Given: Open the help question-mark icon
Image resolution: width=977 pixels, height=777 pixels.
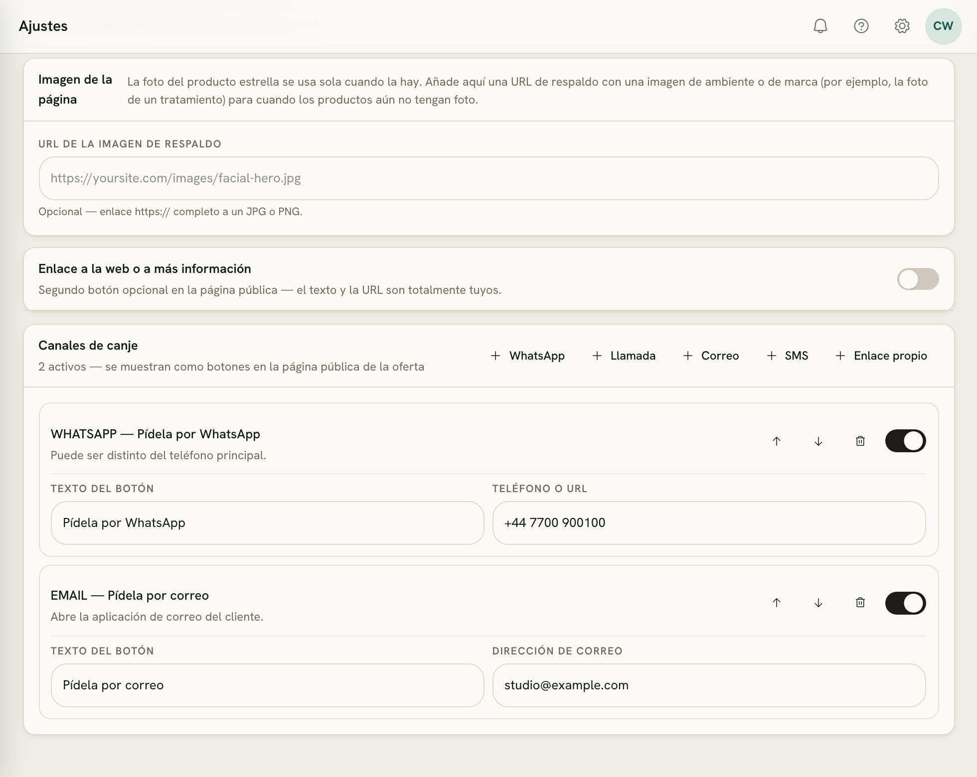Looking at the screenshot, I should pyautogui.click(x=861, y=26).
